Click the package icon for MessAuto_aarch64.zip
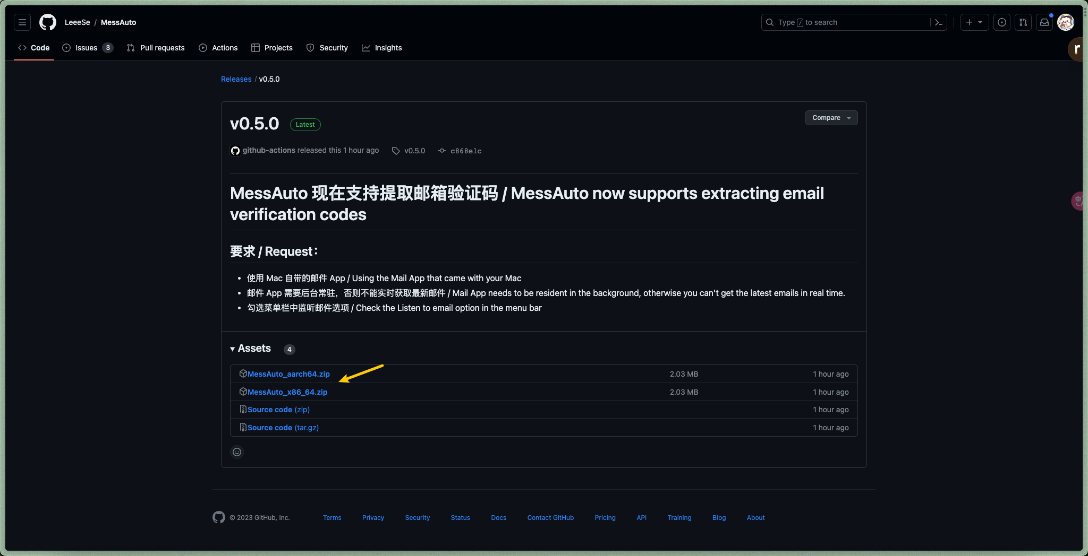 point(243,373)
